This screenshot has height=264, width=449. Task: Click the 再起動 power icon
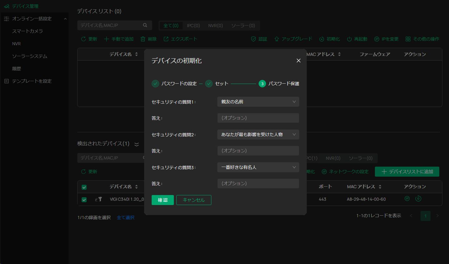pos(349,39)
